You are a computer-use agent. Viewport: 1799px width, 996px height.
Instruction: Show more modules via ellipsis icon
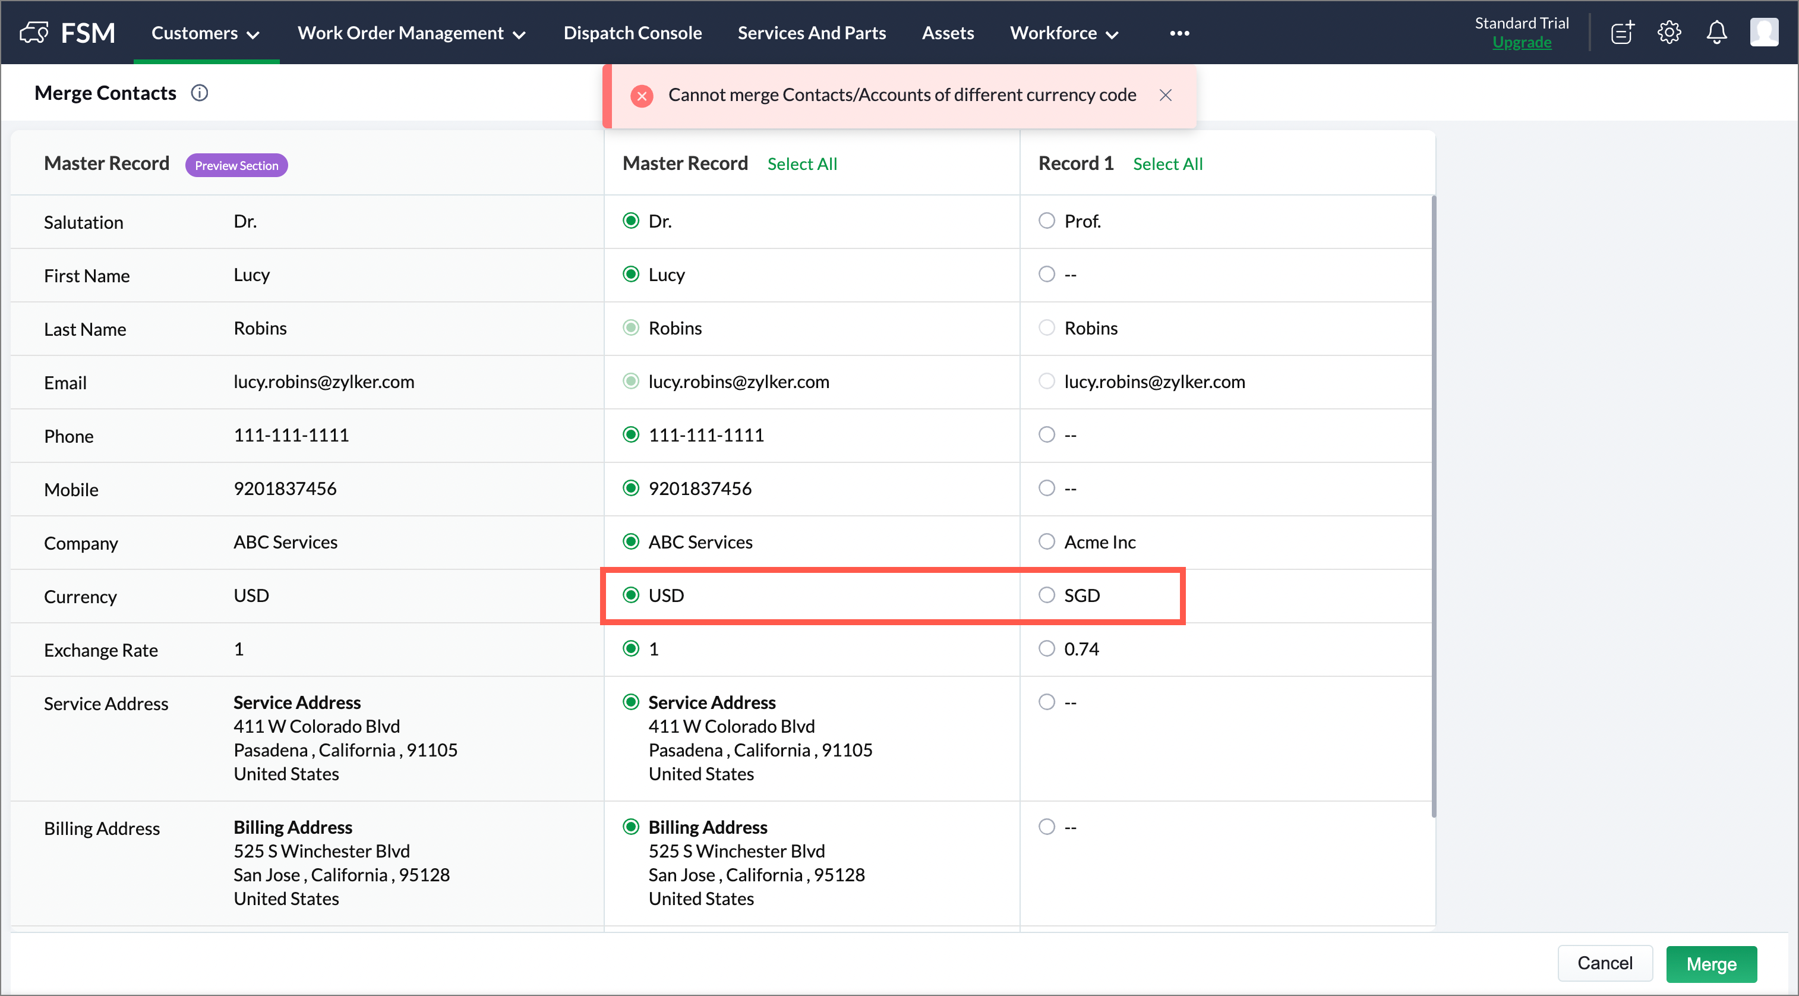click(1179, 33)
